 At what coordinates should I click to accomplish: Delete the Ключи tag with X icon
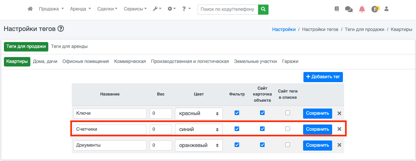pyautogui.click(x=339, y=113)
